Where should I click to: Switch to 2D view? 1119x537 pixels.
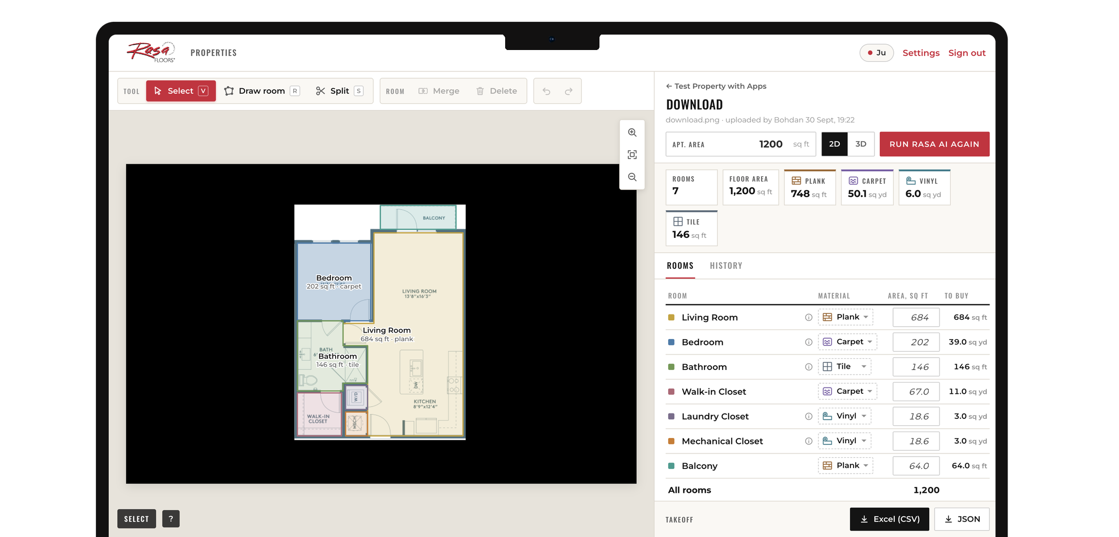[x=834, y=144]
